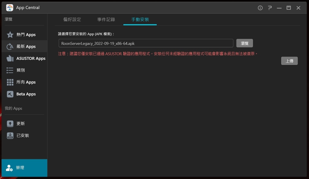Close the App Central window
The height and width of the screenshot is (179, 309).
(x=298, y=8)
